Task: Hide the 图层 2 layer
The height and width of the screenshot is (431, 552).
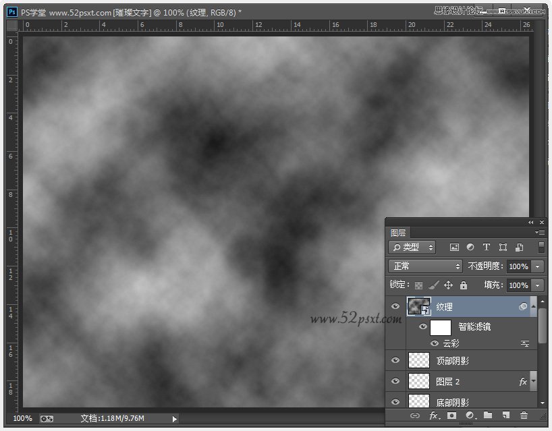Action: click(395, 381)
